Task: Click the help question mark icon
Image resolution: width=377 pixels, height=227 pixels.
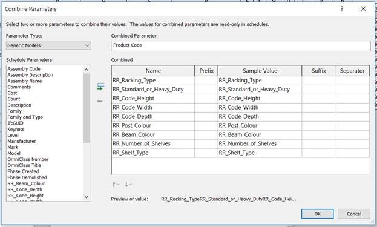Action: coord(342,9)
